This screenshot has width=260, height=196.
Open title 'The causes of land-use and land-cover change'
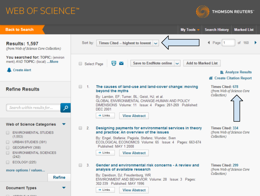point(147,89)
